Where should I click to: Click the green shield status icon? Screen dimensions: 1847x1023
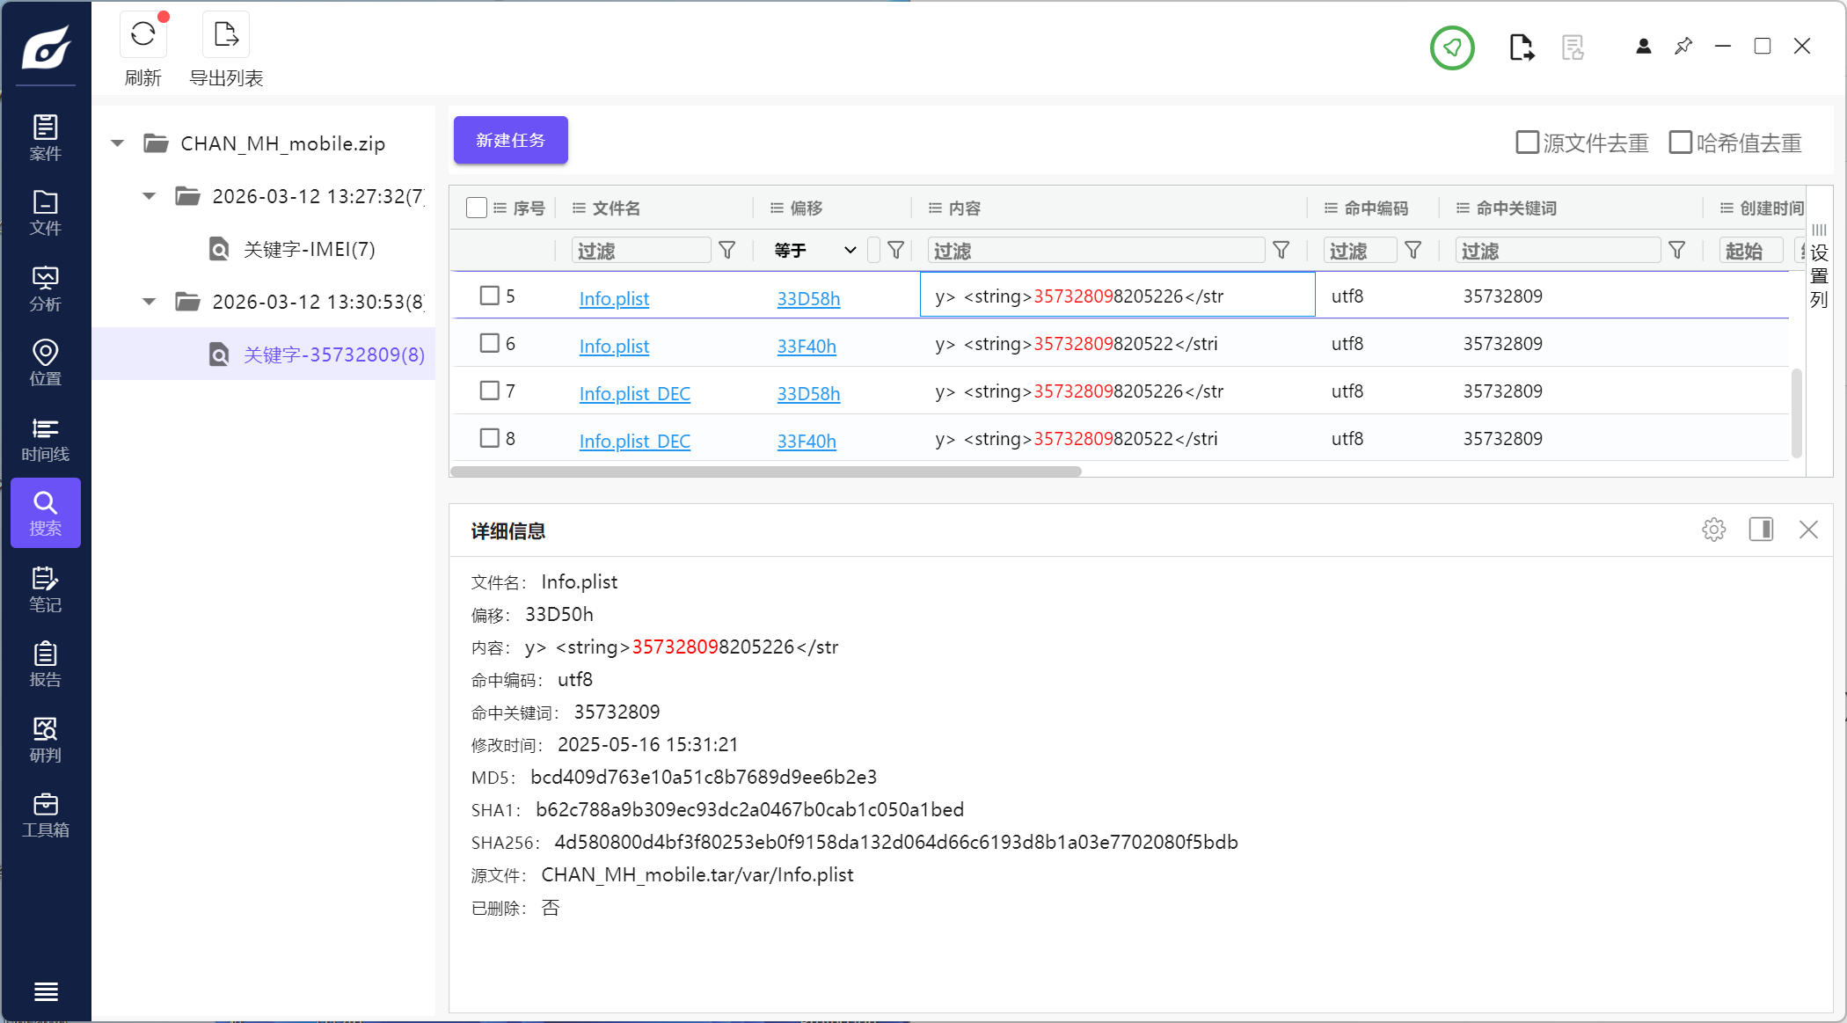[1452, 47]
